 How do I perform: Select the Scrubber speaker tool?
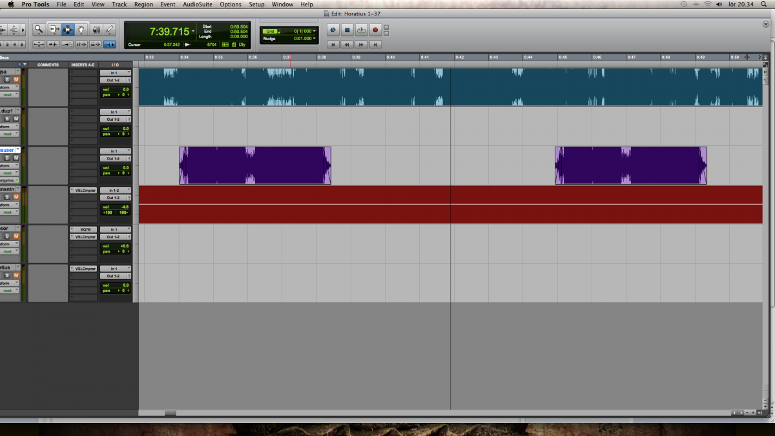click(x=96, y=29)
